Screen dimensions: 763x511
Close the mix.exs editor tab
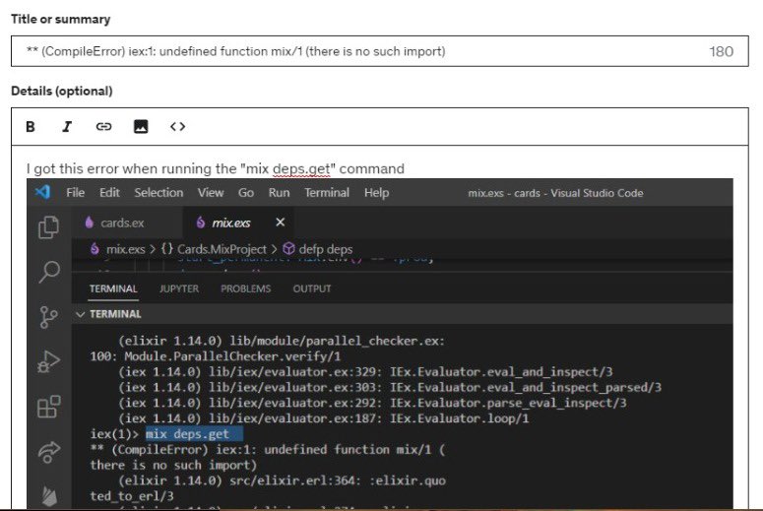[281, 223]
